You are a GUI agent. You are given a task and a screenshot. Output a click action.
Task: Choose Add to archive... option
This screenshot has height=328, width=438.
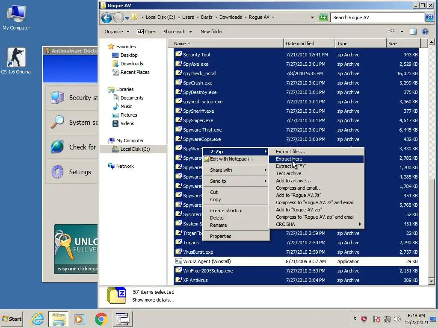[x=316, y=181]
